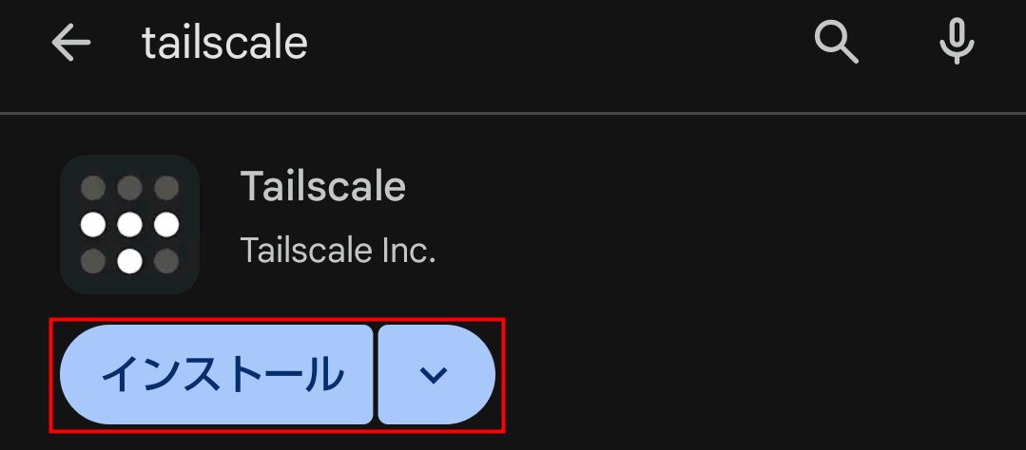Tap the back arrow icon
The height and width of the screenshot is (450, 1026).
coord(70,43)
